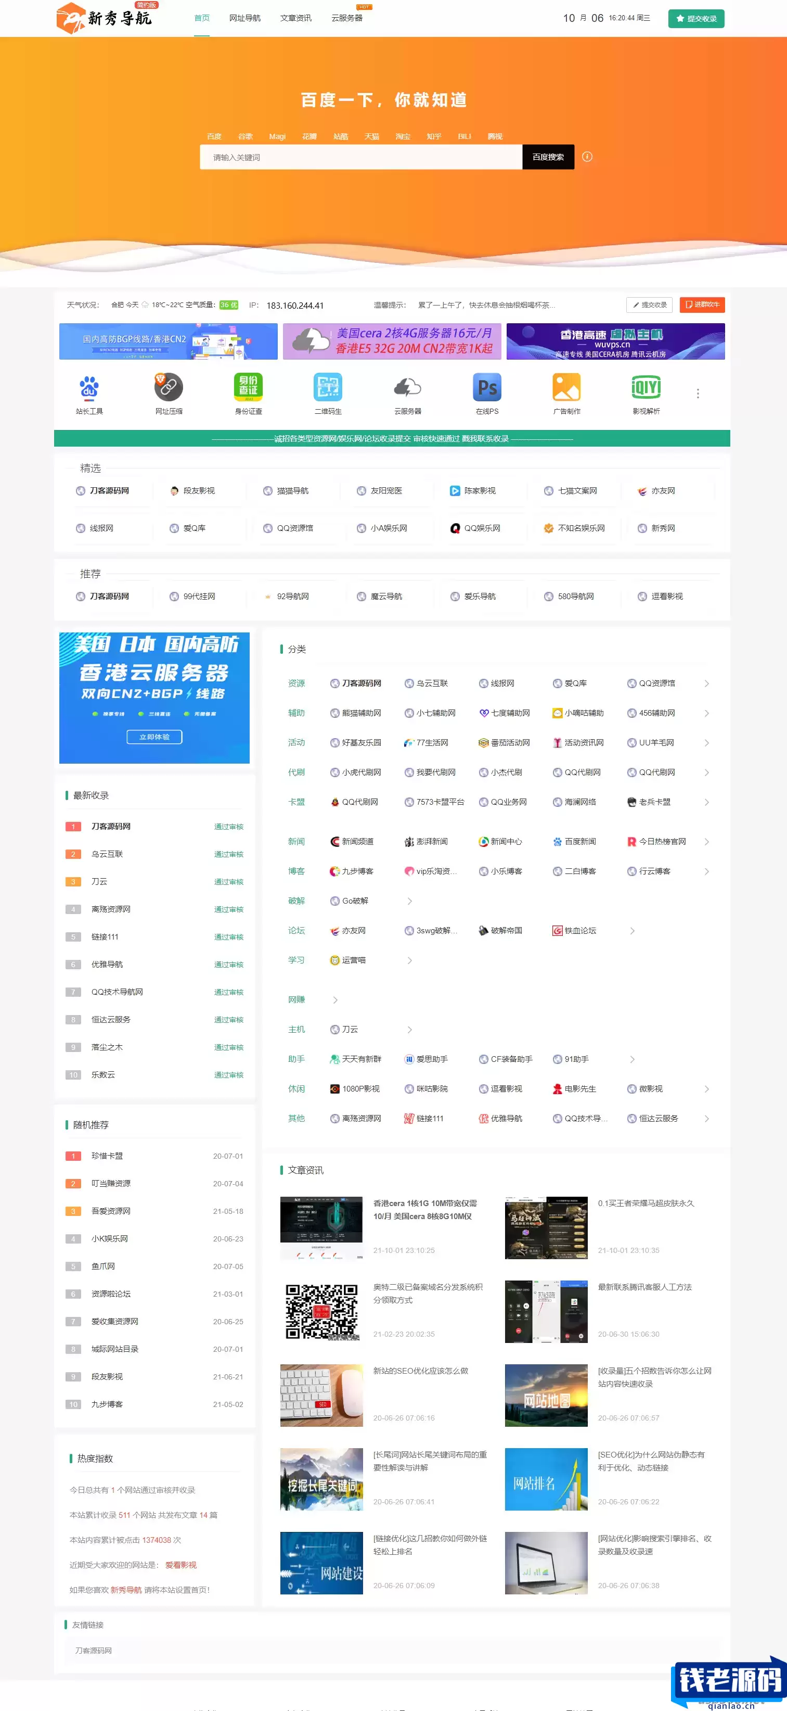This screenshot has height=1711, width=787.
Task: Open 九步博客 in the 博客 row
Action: (352, 871)
